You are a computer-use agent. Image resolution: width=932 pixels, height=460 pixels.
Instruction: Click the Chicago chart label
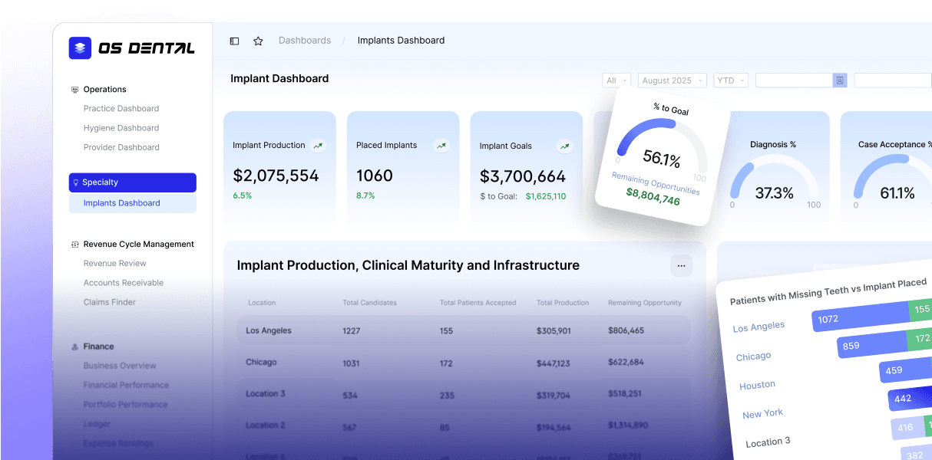pyautogui.click(x=753, y=356)
